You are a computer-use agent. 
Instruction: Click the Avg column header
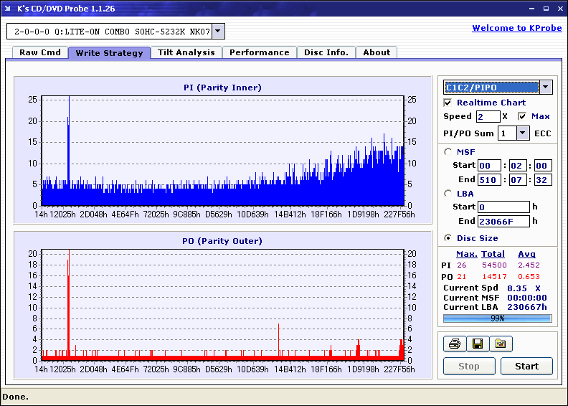526,254
